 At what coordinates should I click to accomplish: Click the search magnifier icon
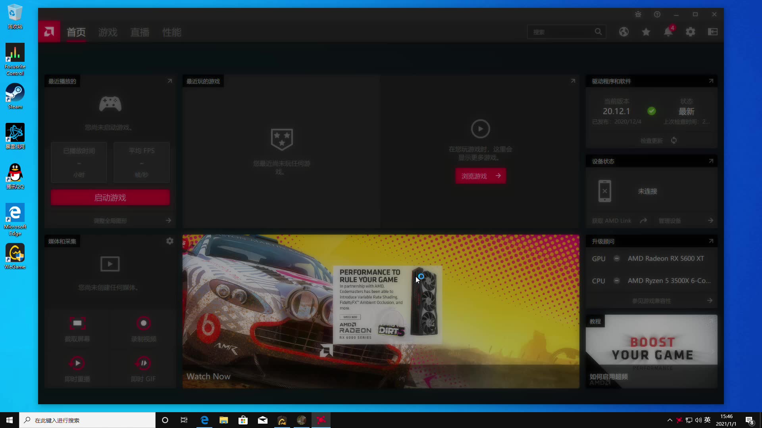[598, 32]
